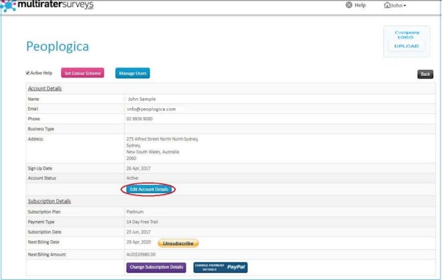The image size is (442, 280).
Task: Select the info@peoplogica.com email value
Action: click(151, 109)
